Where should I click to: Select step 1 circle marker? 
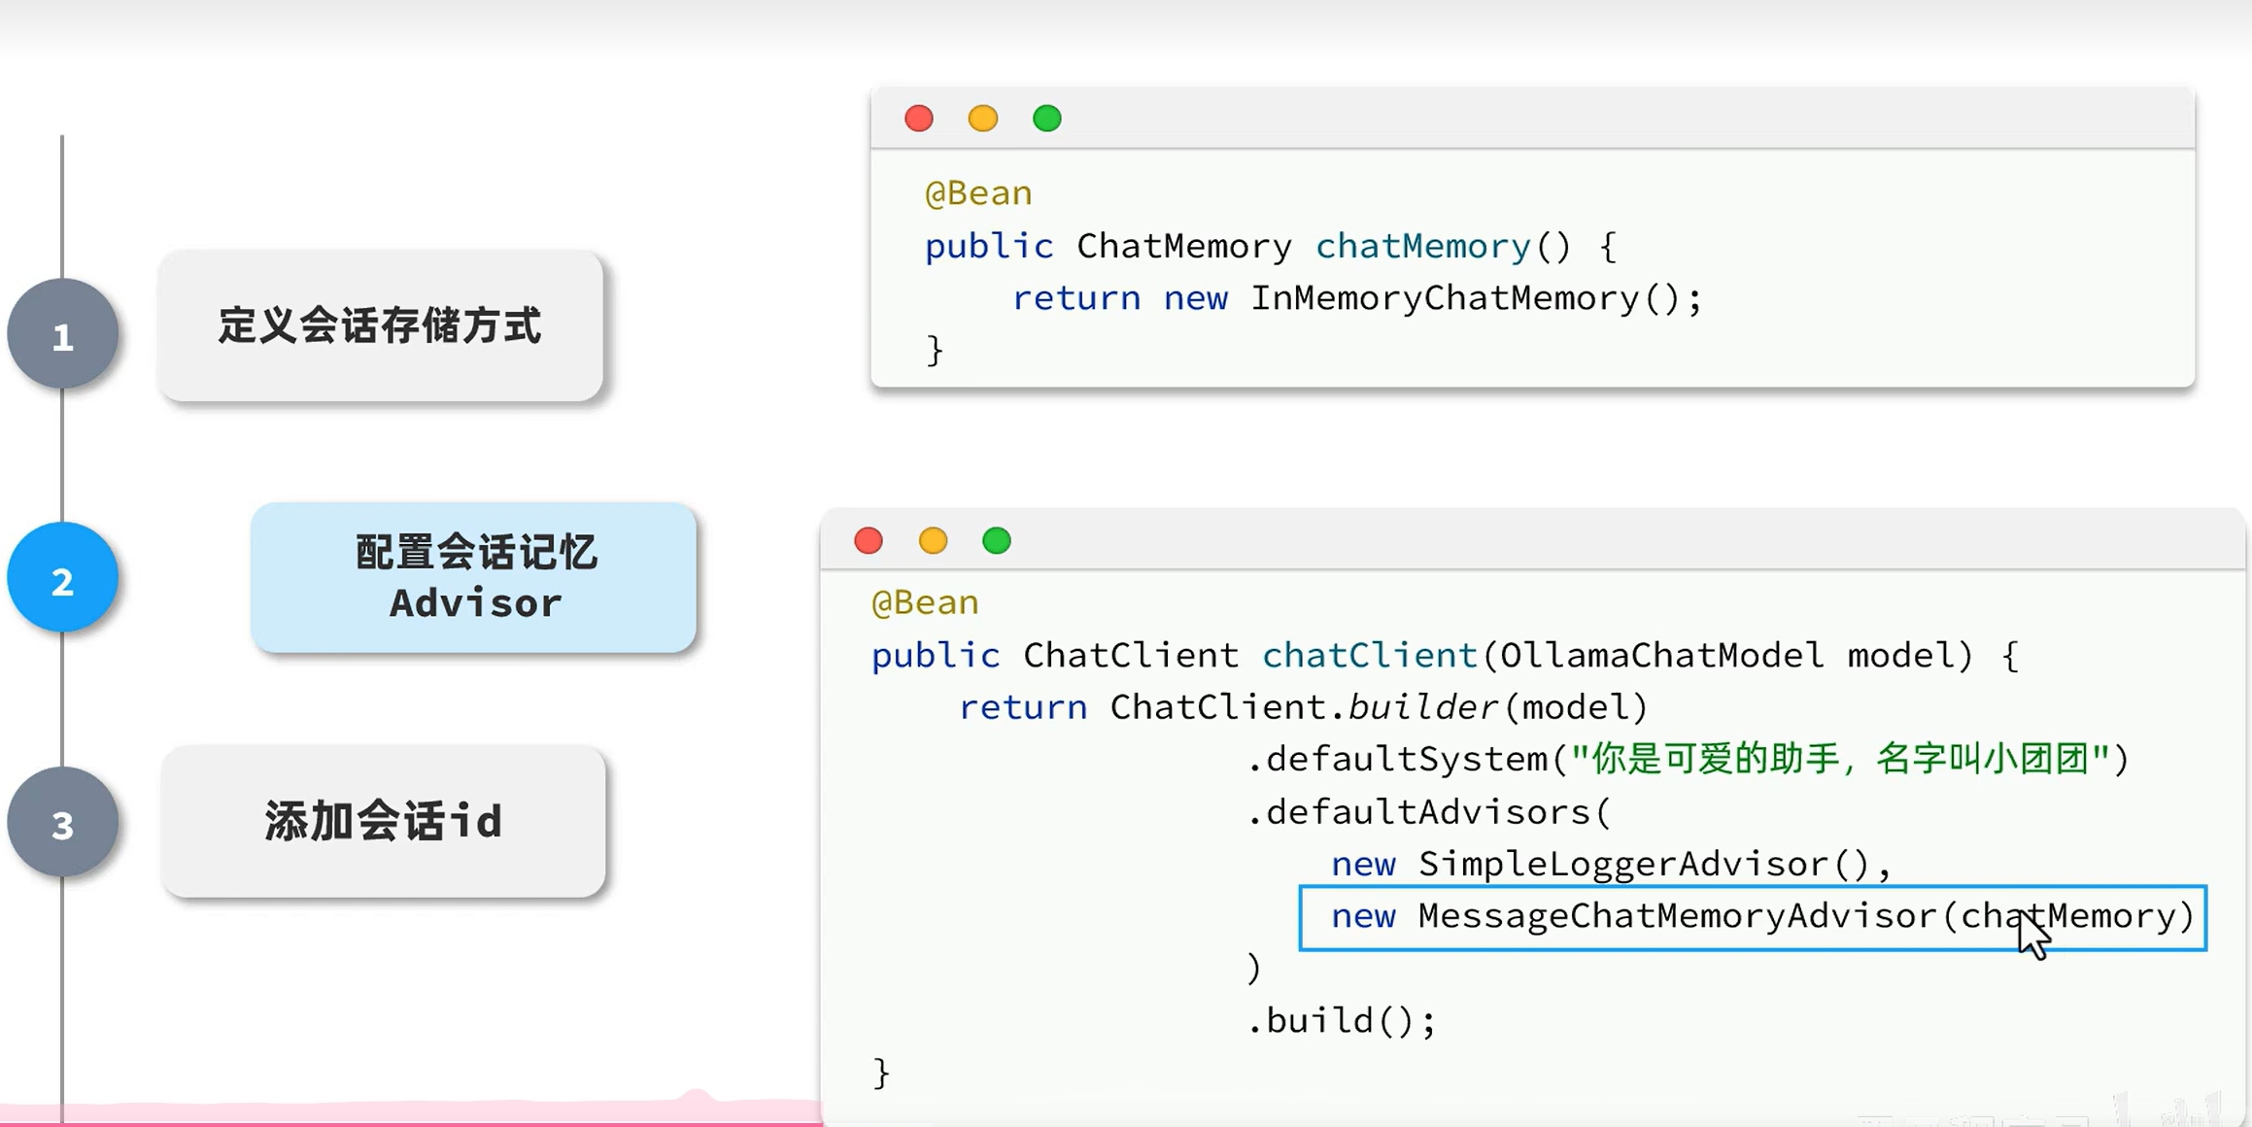pos(63,335)
